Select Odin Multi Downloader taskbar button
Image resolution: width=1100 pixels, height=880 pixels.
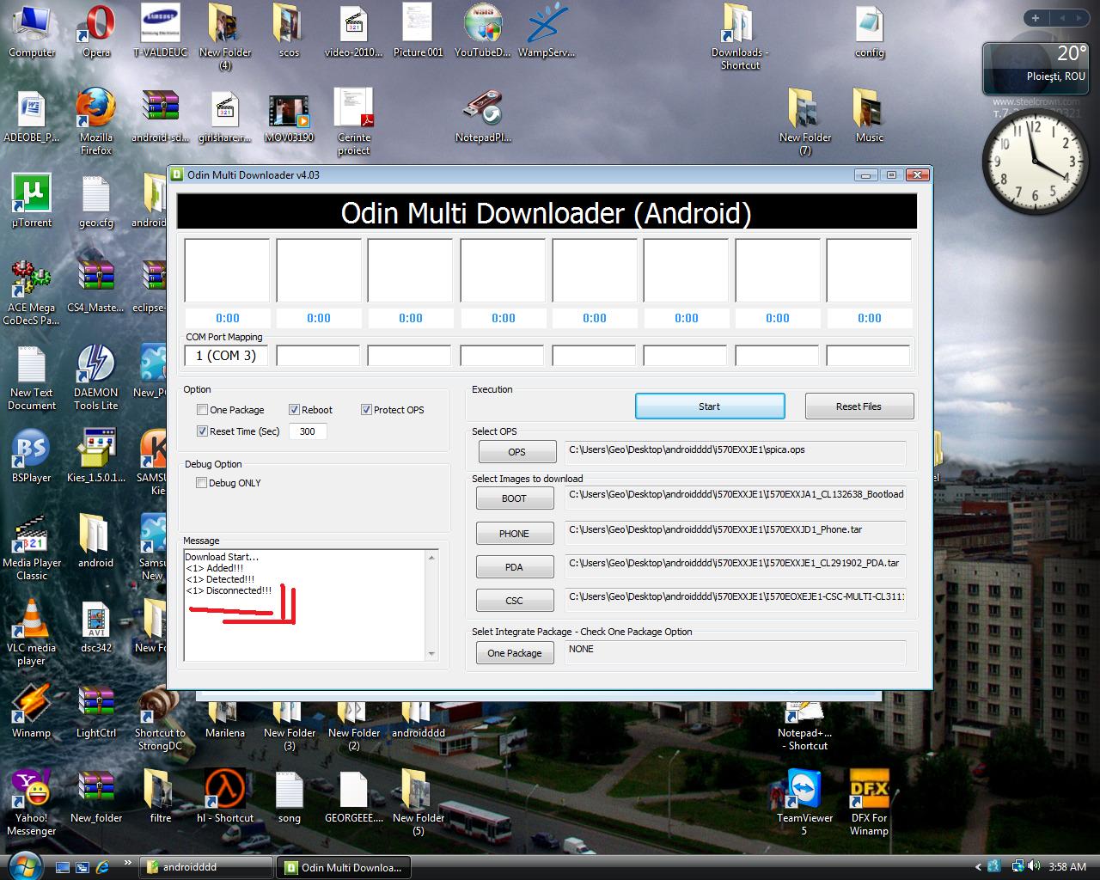pyautogui.click(x=343, y=867)
